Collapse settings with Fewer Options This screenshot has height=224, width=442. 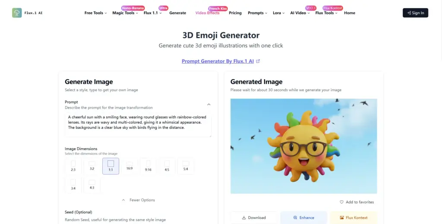(x=139, y=200)
